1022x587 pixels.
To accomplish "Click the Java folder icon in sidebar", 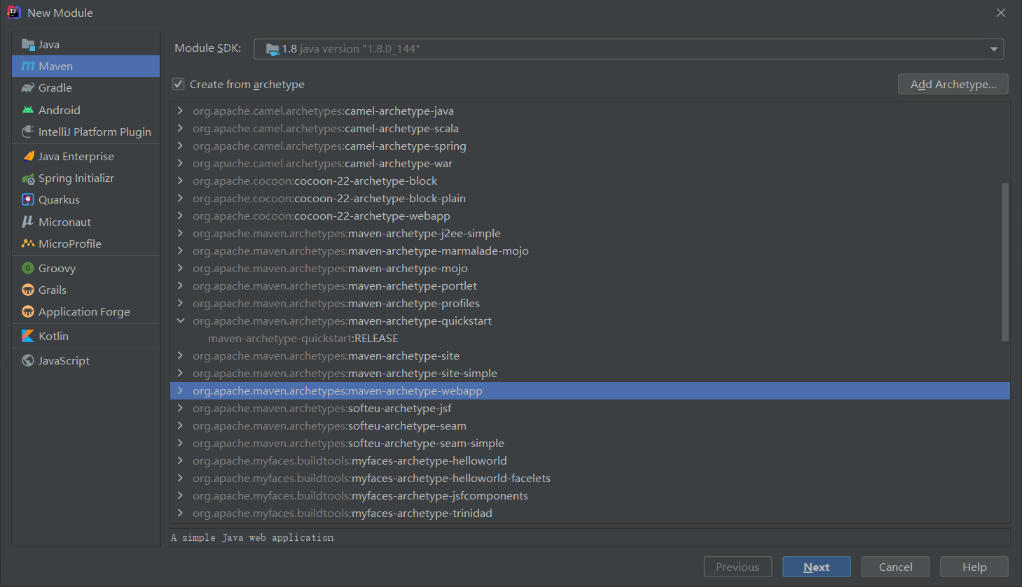I will pos(28,45).
